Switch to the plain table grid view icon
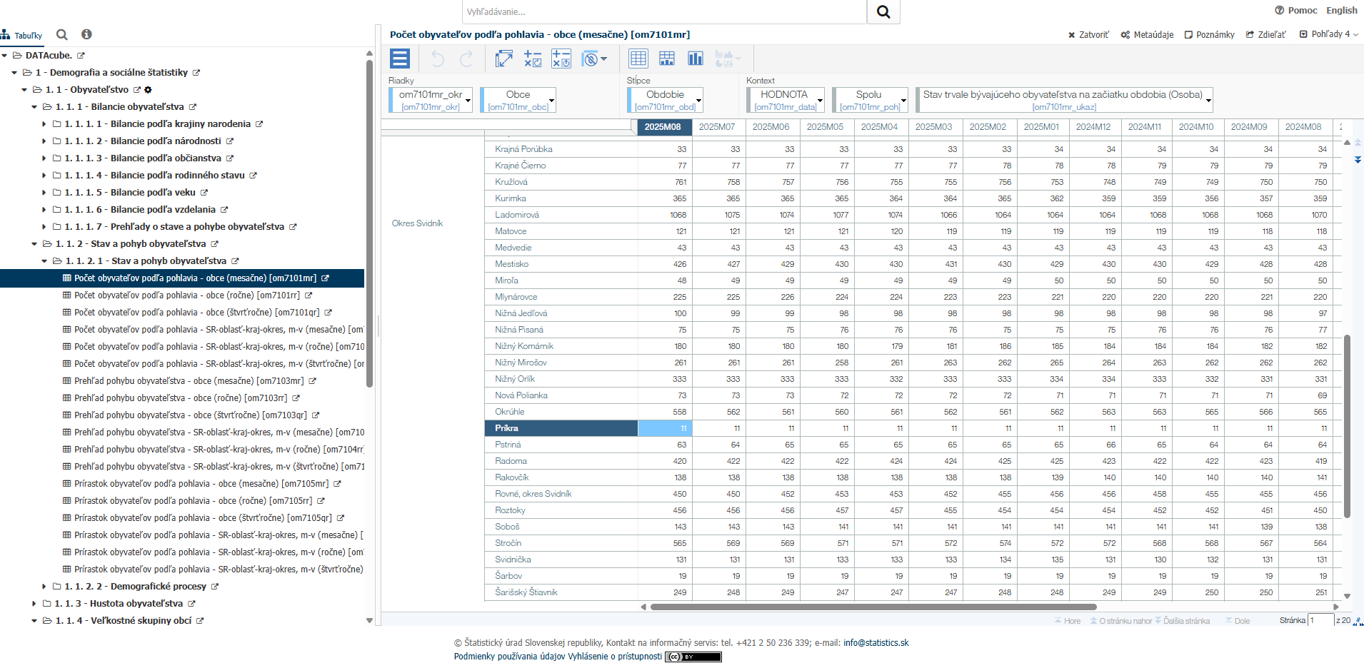 (x=638, y=59)
